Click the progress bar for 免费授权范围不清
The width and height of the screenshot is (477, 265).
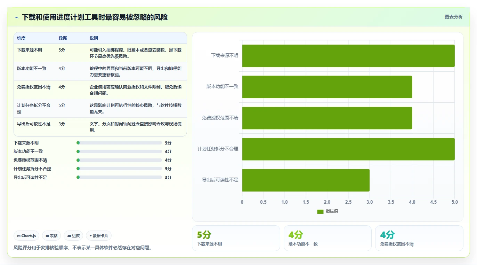(119, 160)
